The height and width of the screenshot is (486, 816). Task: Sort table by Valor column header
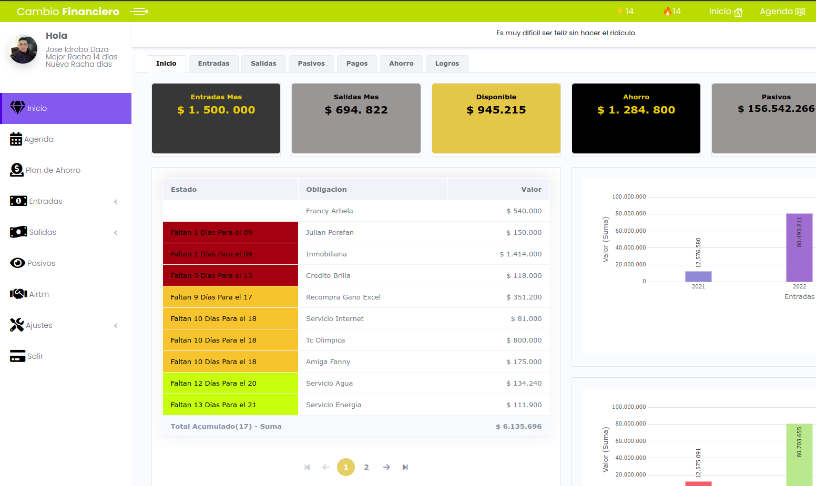[x=531, y=190]
